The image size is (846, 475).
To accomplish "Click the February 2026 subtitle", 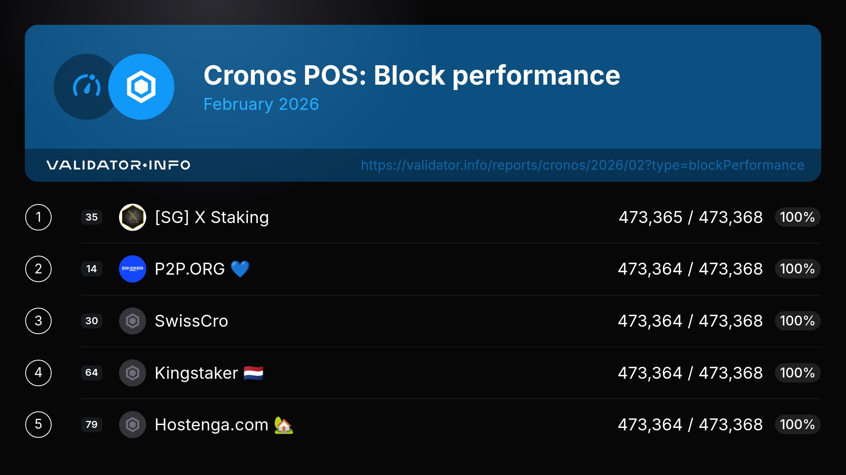I will pos(261,104).
